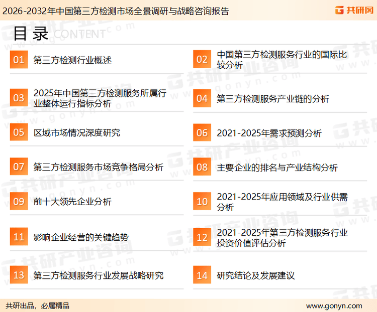This screenshot has height=312, width=377.
Task: Open the www.gonyn.com website link
Action: (334, 305)
